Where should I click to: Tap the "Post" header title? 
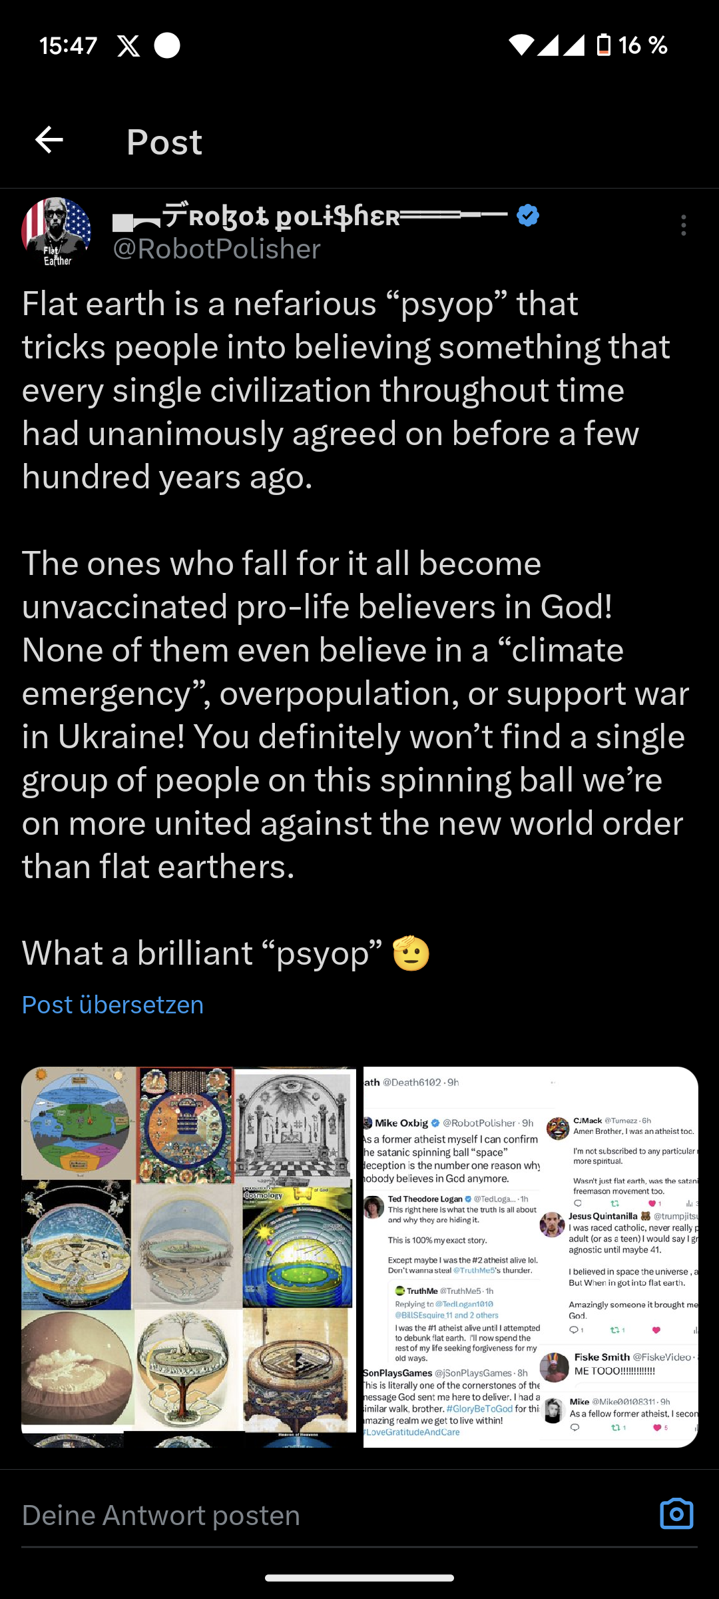pos(164,142)
